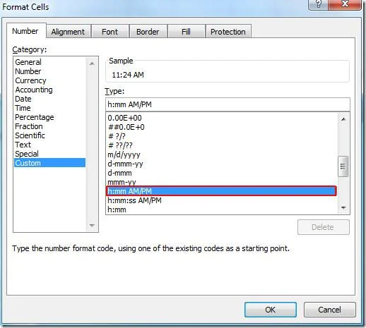
Task: Click the Category list scroll up arrow
Action: (92, 63)
